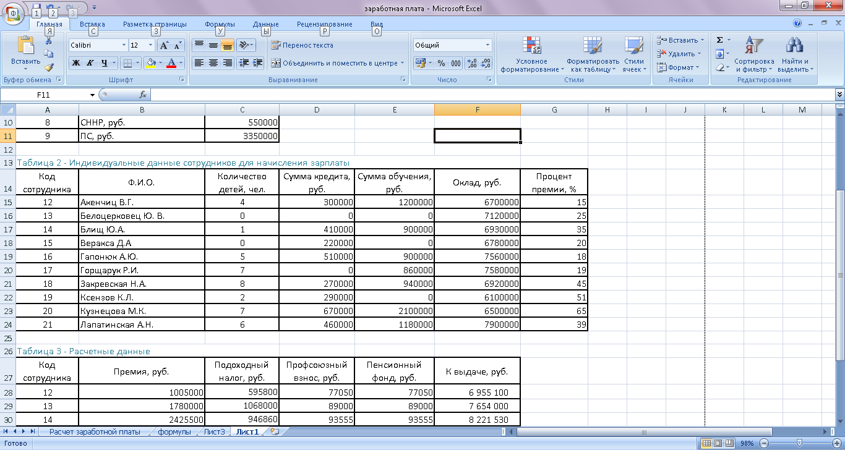Open Сортировка и фильтр menu

coord(754,54)
